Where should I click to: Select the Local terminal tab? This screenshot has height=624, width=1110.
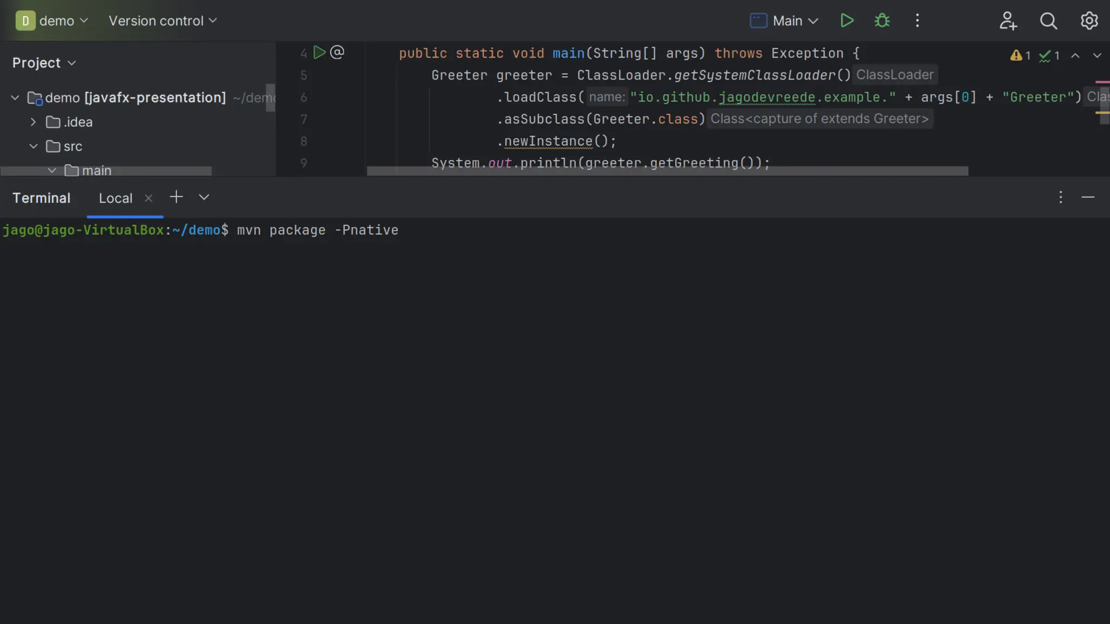click(115, 198)
